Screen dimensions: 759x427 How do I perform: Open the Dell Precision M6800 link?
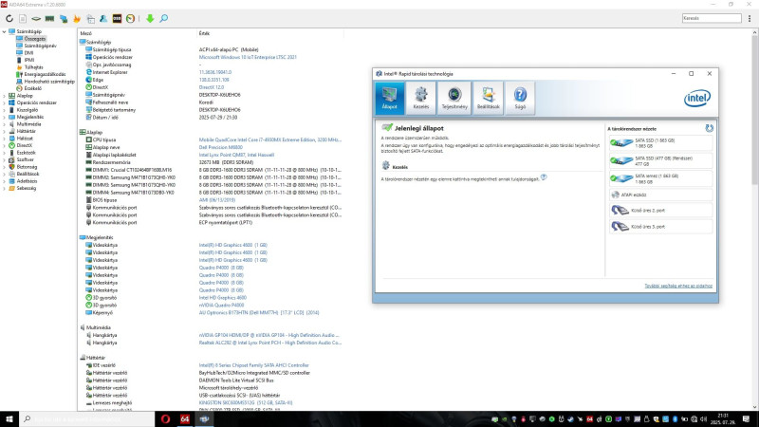pyautogui.click(x=220, y=147)
